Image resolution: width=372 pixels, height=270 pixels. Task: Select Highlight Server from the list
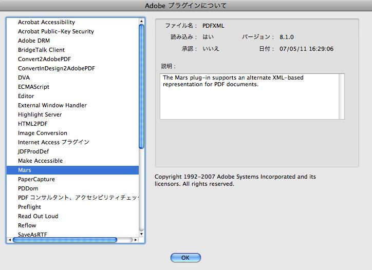[x=40, y=114]
